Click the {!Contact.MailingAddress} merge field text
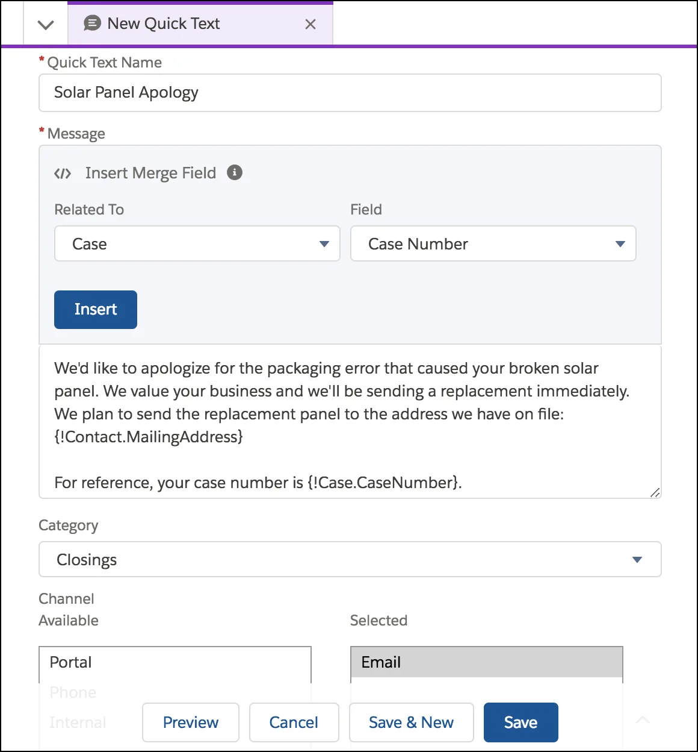Viewport: 698px width, 752px height. pyautogui.click(x=149, y=437)
